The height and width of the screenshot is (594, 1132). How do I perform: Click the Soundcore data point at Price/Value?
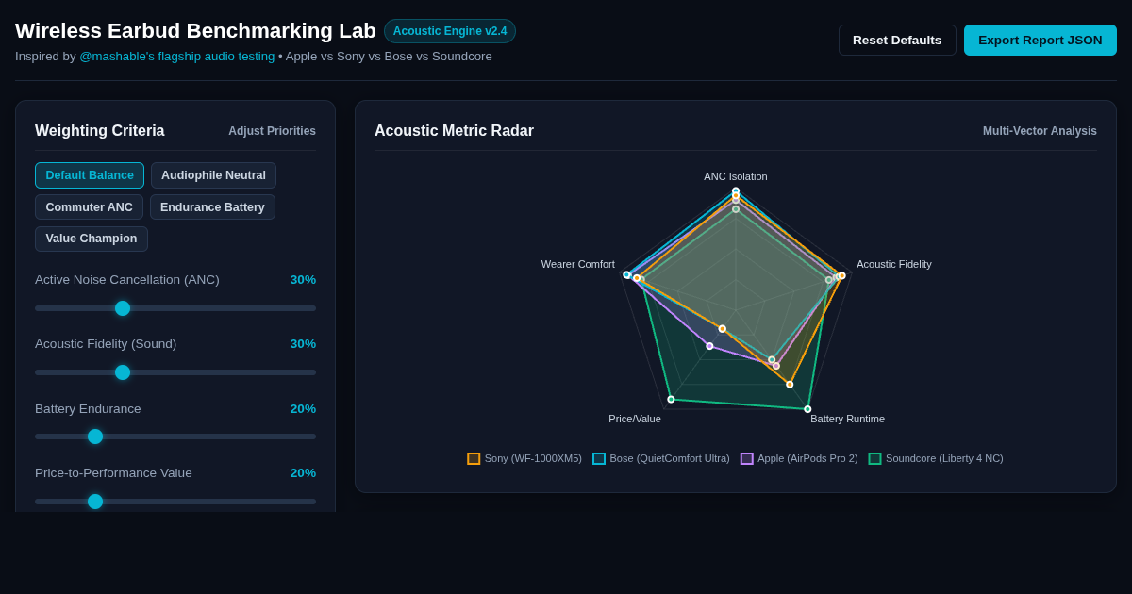[671, 400]
